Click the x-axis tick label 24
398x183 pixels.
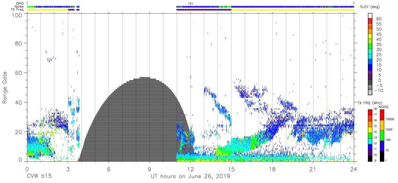pos(354,169)
